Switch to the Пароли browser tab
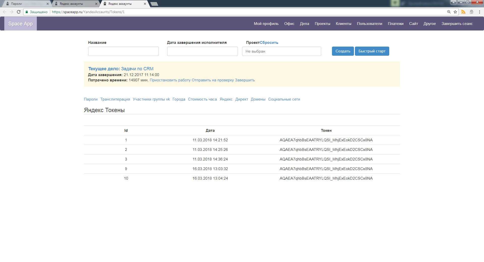Image resolution: width=484 pixels, height=262 pixels. [x=25, y=4]
